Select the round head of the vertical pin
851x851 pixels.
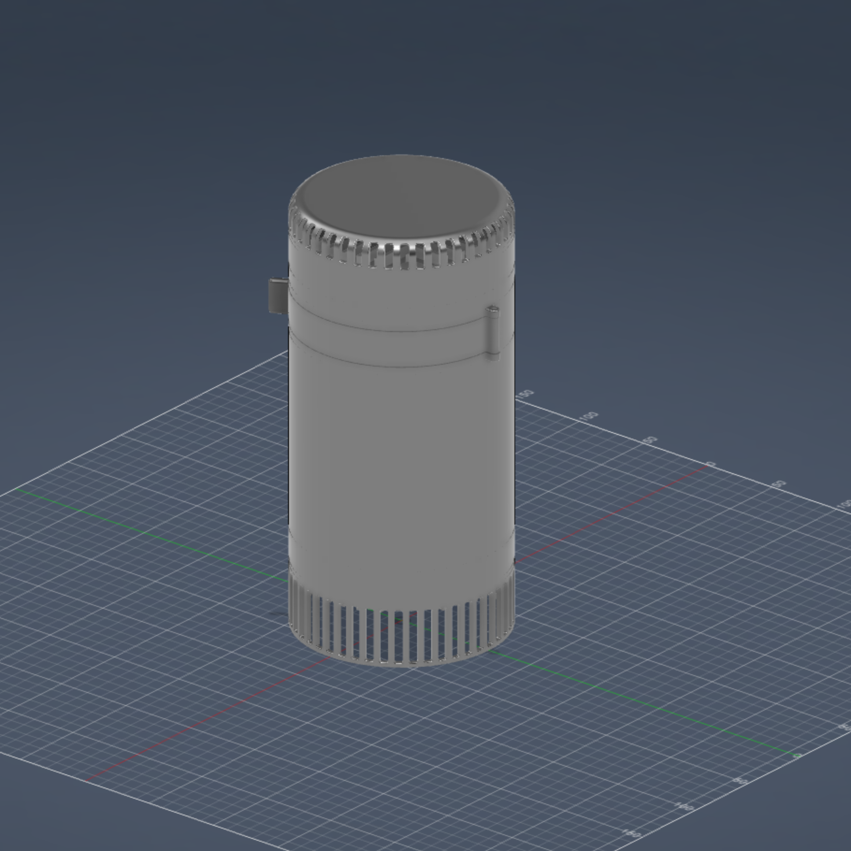[492, 310]
